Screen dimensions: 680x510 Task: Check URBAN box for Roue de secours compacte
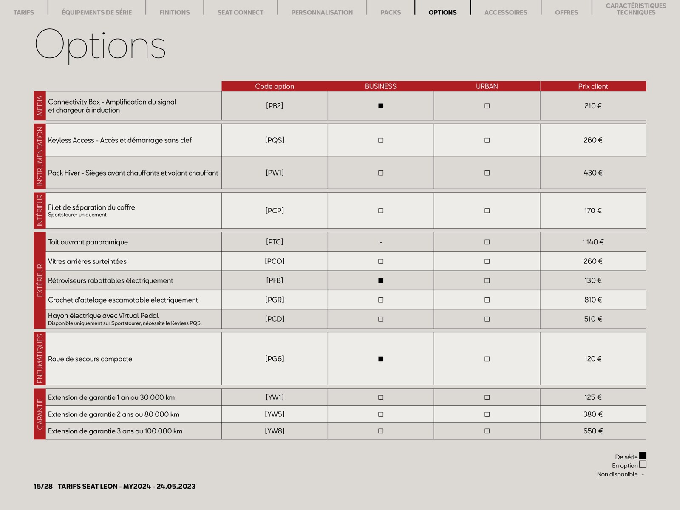(x=487, y=359)
